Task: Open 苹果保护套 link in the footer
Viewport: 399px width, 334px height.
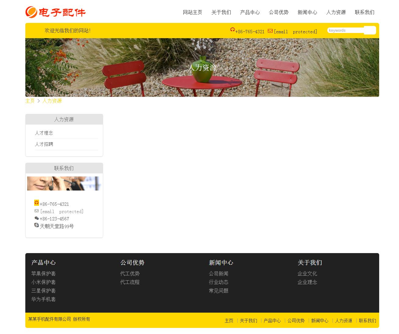Action: [x=43, y=274]
